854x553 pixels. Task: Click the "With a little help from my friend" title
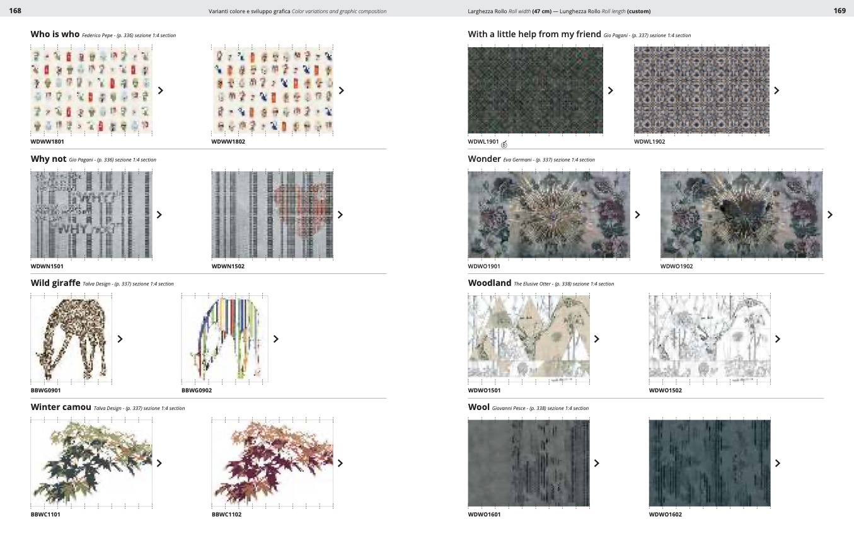click(x=534, y=34)
